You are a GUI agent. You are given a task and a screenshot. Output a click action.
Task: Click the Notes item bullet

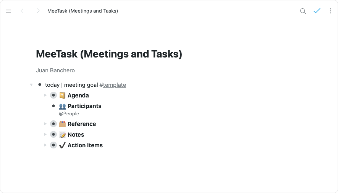53,134
